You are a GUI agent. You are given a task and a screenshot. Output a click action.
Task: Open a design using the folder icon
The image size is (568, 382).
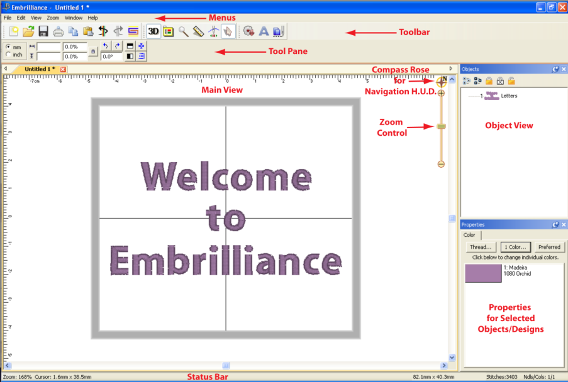28,31
